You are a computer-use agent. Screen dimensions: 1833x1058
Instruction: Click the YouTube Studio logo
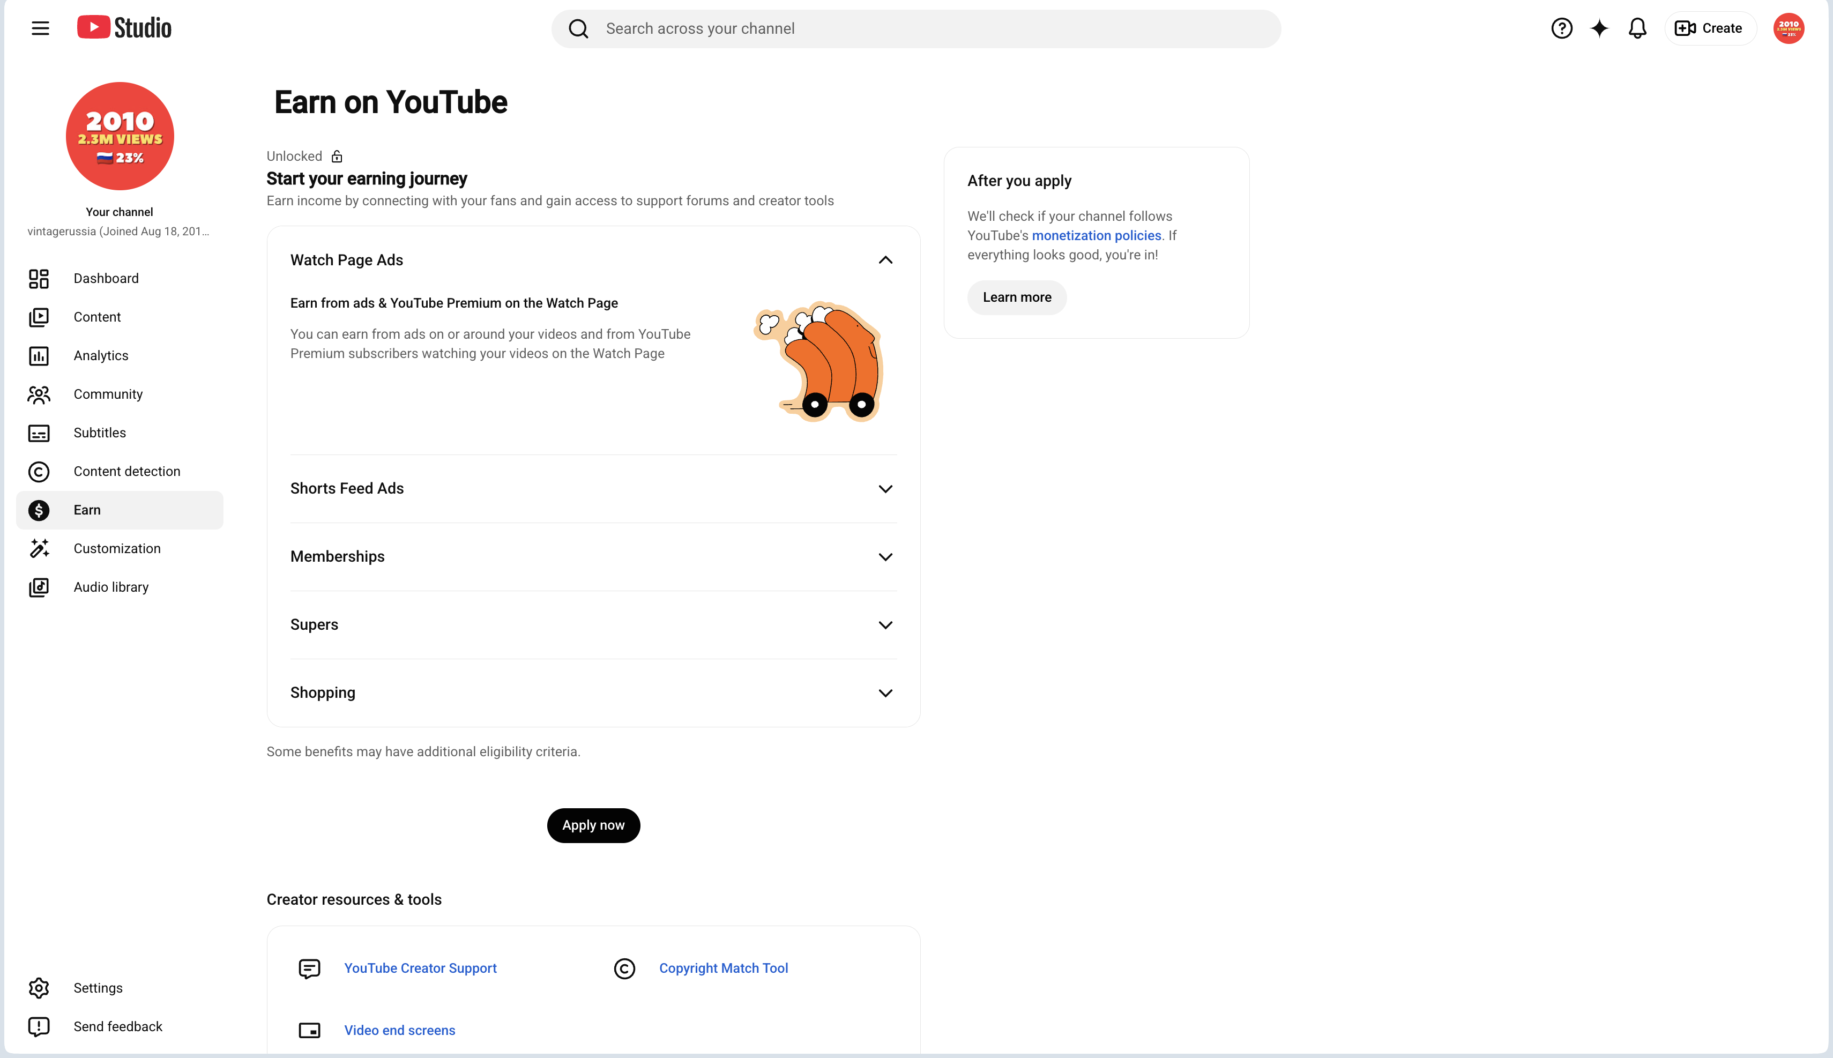[124, 28]
